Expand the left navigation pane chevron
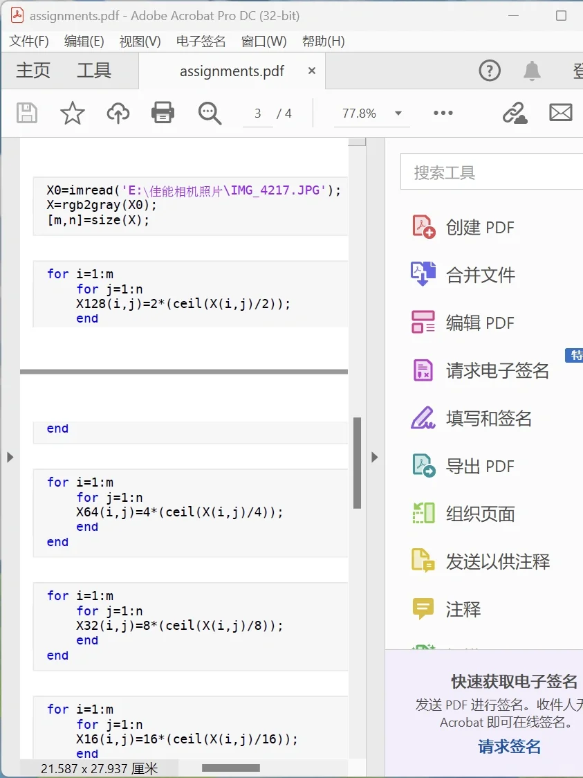The height and width of the screenshot is (778, 583). pos(10,457)
